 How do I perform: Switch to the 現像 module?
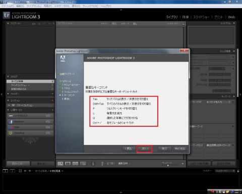tap(186, 17)
